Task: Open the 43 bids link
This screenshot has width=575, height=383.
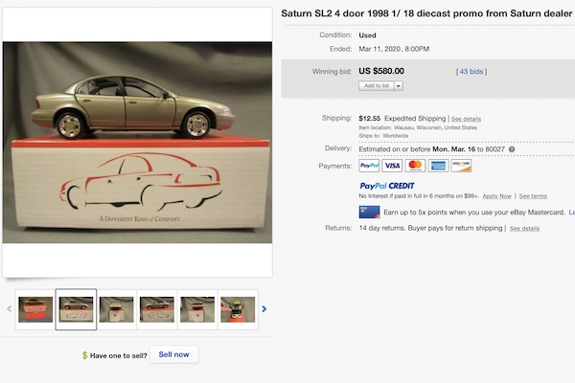Action: (471, 71)
